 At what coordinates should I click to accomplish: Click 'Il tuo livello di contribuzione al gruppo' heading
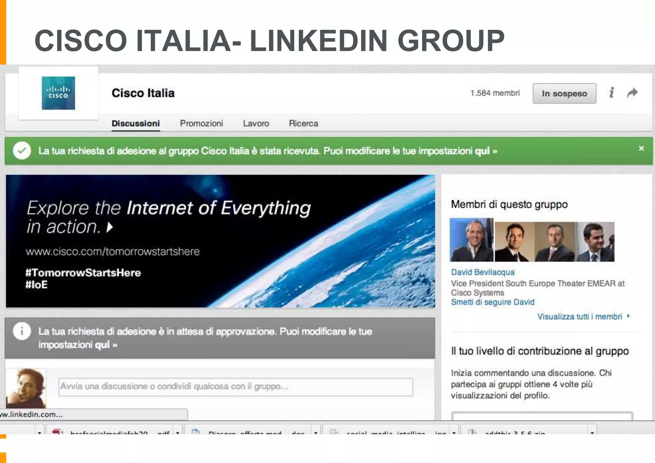(540, 351)
